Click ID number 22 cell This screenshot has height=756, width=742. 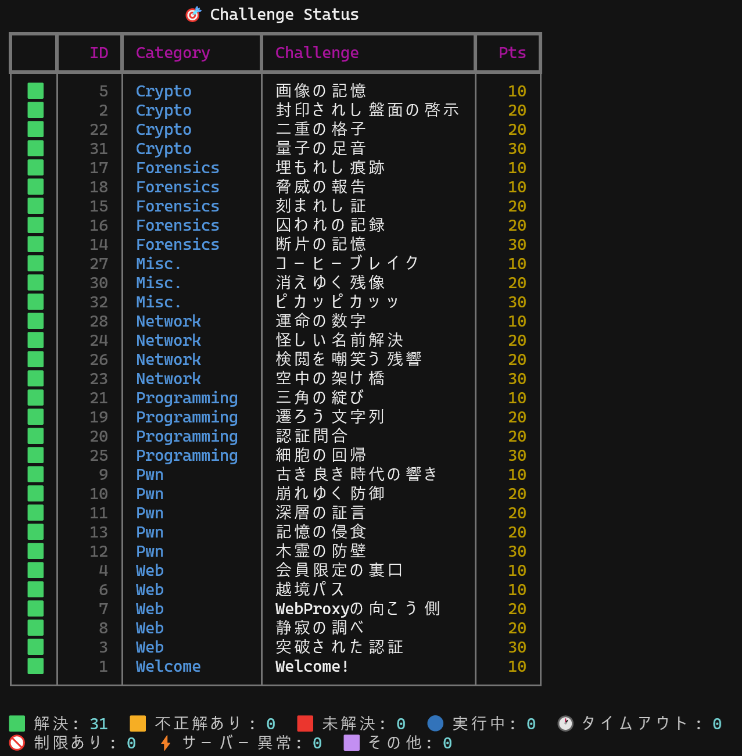click(99, 129)
